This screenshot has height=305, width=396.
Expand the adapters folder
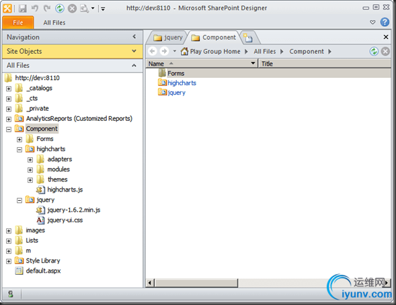(x=30, y=160)
